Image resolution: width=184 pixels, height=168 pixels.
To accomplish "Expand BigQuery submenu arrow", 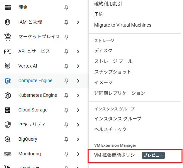I will 78,139.
